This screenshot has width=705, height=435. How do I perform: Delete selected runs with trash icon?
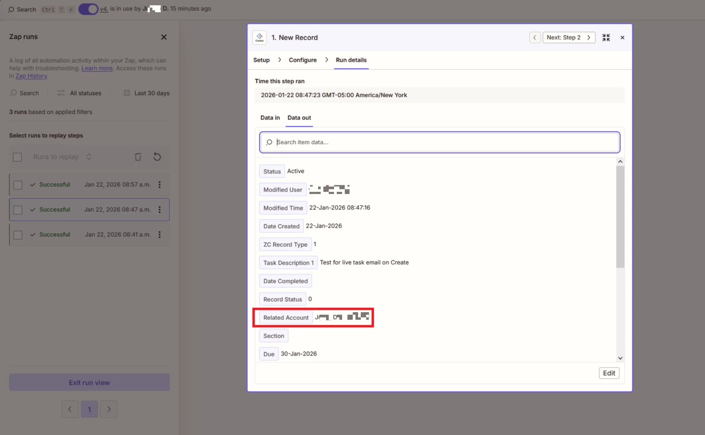pos(138,157)
